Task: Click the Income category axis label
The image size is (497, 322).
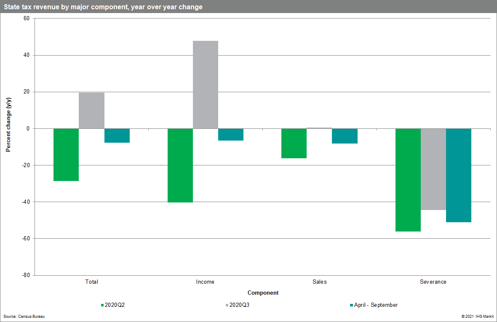Action: tap(205, 282)
